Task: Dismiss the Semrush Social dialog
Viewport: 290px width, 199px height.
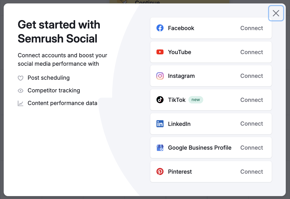Action: click(276, 13)
